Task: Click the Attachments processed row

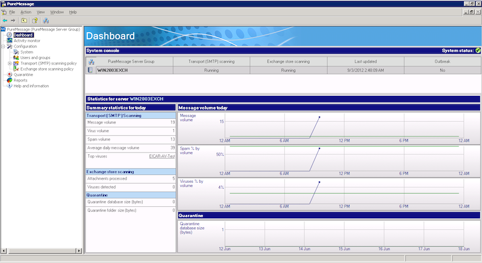Action: [131, 179]
